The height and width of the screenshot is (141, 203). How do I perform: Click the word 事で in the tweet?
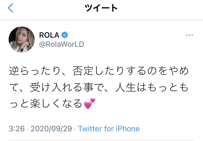[93, 87]
